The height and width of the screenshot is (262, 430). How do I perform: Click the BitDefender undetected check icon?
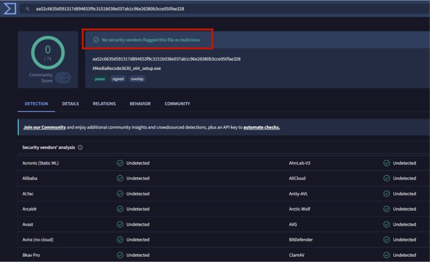[386, 239]
